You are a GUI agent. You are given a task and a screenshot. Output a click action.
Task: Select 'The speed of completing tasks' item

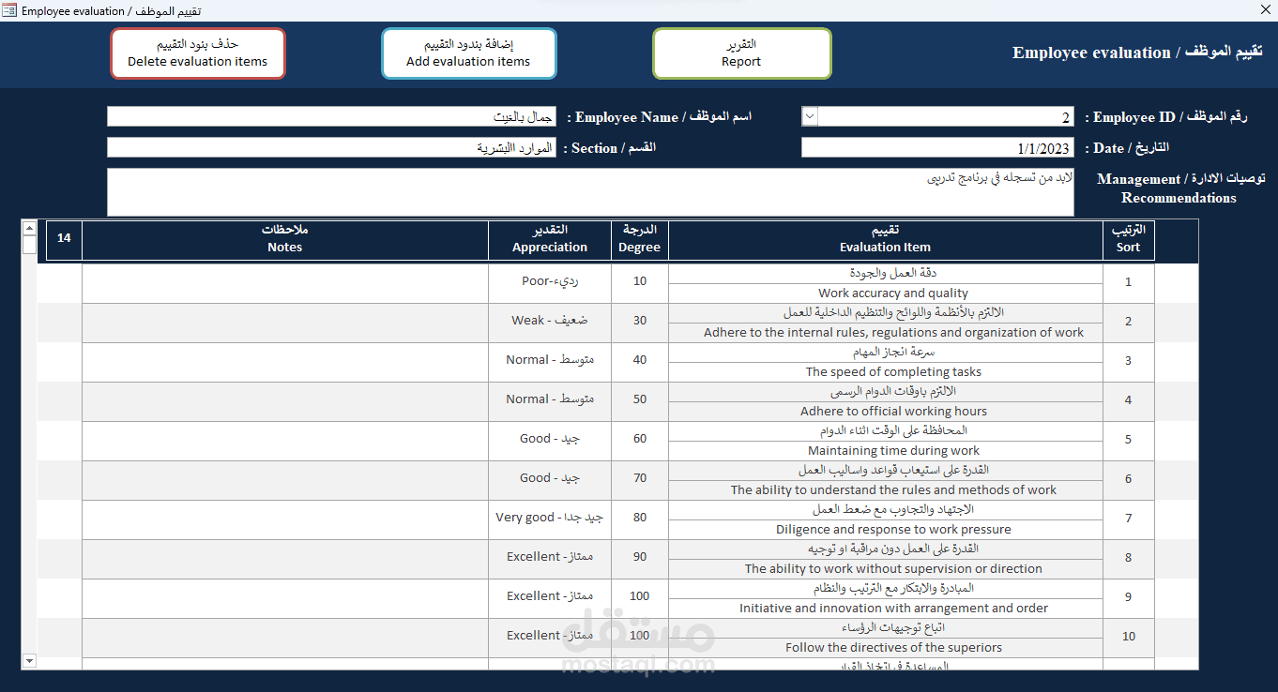point(886,371)
